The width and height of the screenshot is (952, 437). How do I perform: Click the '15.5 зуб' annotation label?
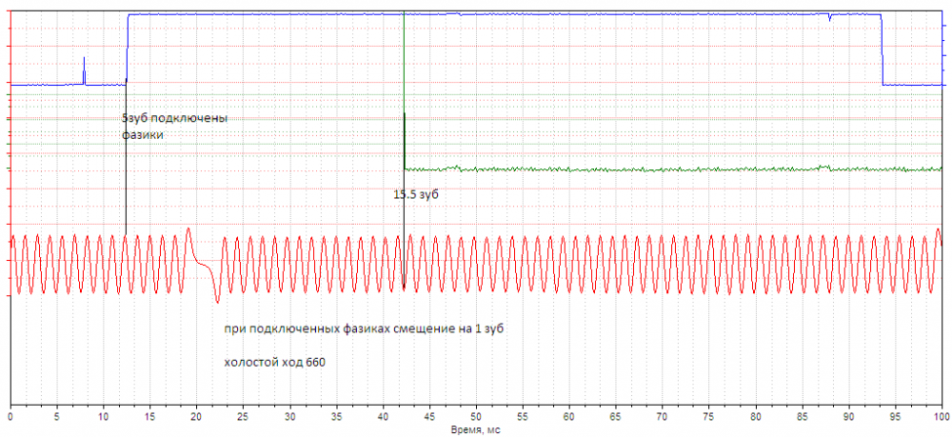click(416, 195)
